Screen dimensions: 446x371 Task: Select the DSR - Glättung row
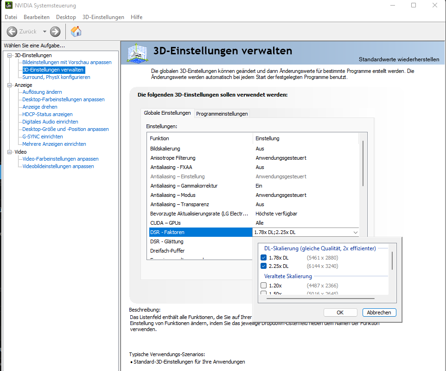click(201, 241)
